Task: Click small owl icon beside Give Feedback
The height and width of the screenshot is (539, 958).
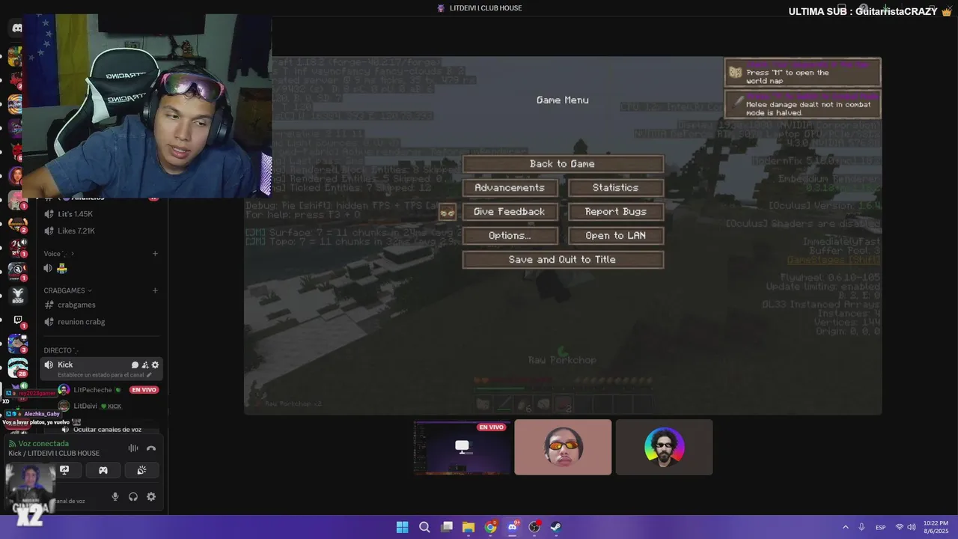Action: 448,212
